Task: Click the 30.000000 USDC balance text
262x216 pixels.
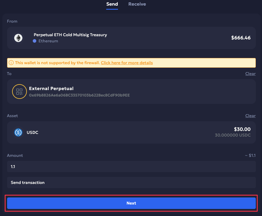Action: [232, 135]
